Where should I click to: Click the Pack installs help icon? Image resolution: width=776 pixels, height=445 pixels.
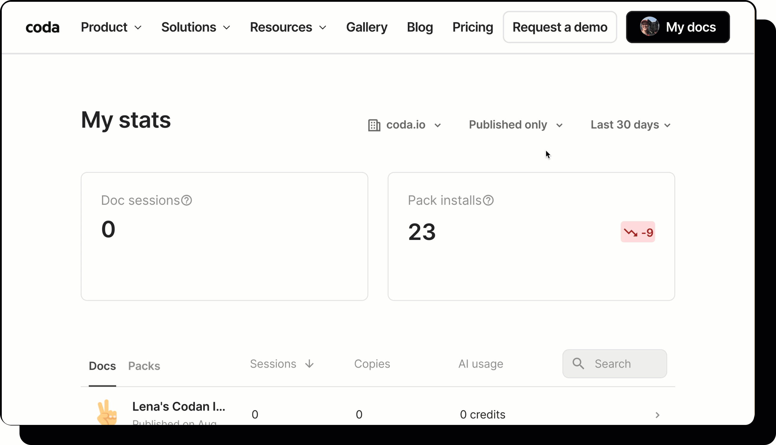pos(488,201)
